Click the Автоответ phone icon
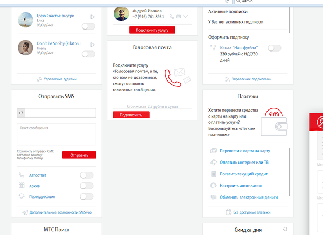 pyautogui.click(x=22, y=175)
